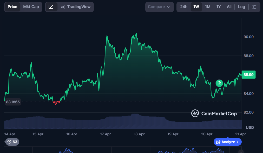Screen dimensions: 263x153
Task: Show All time price history
Action: (229, 7)
